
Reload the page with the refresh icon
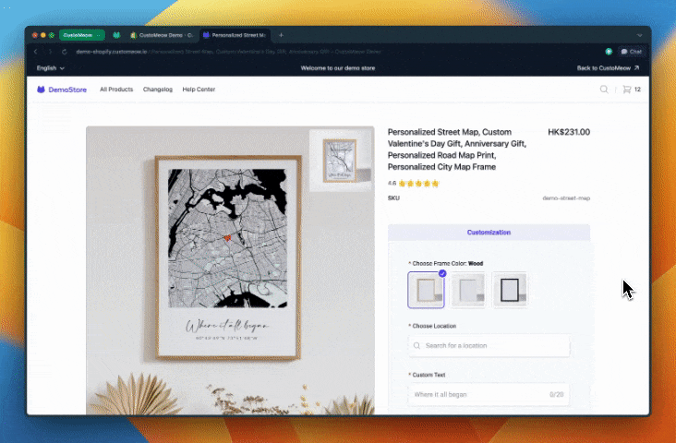64,52
